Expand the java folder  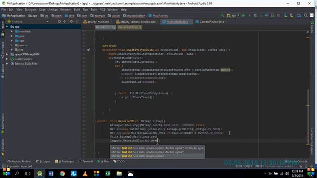pyautogui.click(x=12, y=36)
